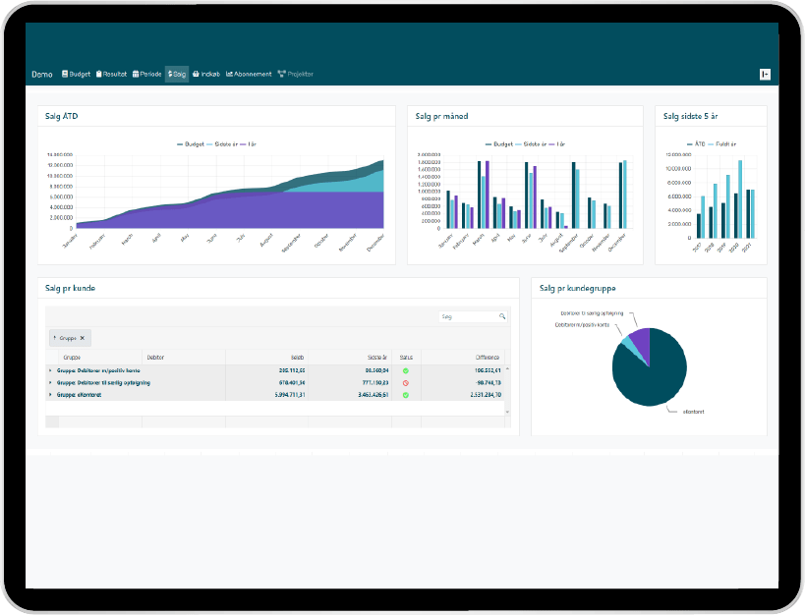Click the Debitorer m/positiv konto pie label
This screenshot has height=615, width=805.
point(582,325)
